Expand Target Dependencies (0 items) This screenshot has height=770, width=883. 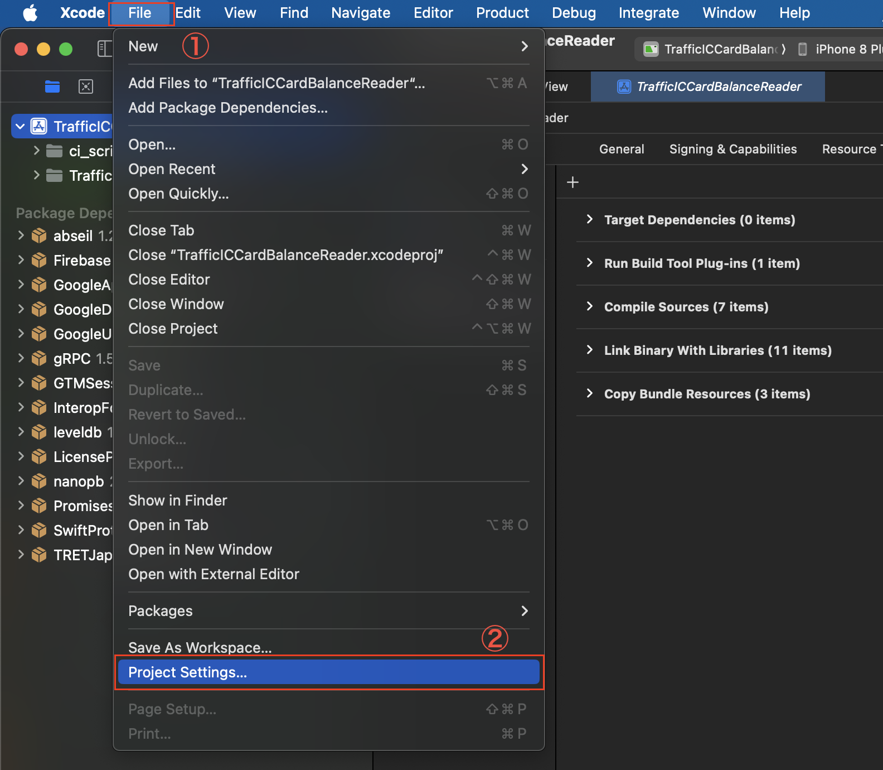[590, 219]
